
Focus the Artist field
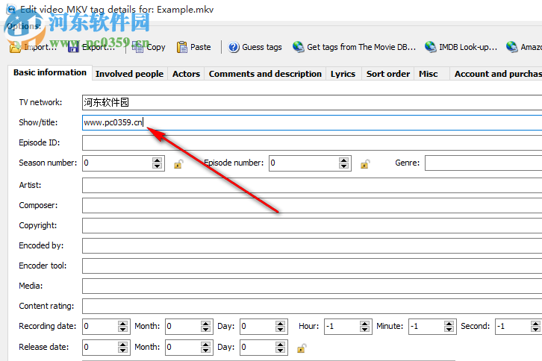pyautogui.click(x=312, y=185)
